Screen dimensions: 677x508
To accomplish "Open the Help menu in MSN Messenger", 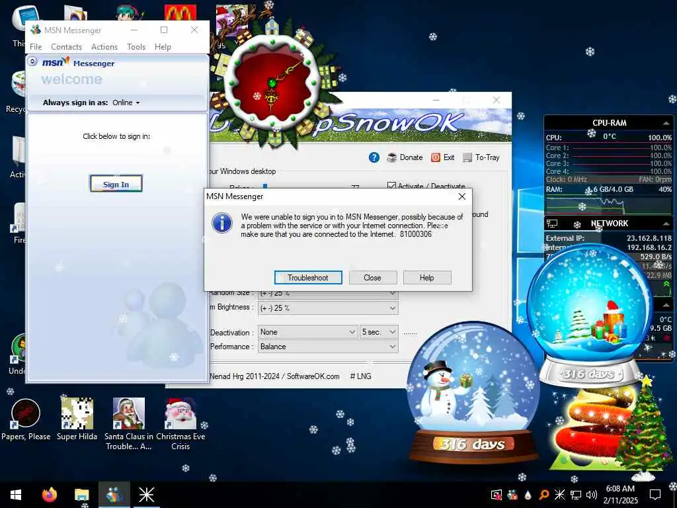I will 163,47.
